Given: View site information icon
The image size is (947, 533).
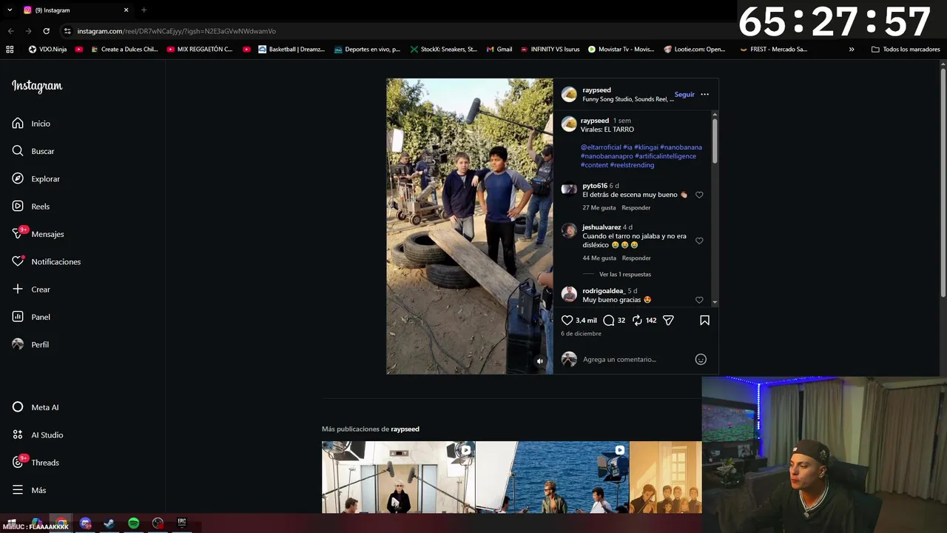Looking at the screenshot, I should click(x=67, y=31).
